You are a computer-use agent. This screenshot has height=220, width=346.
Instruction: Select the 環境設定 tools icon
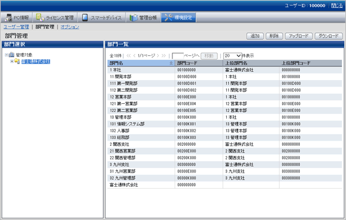pos(169,17)
